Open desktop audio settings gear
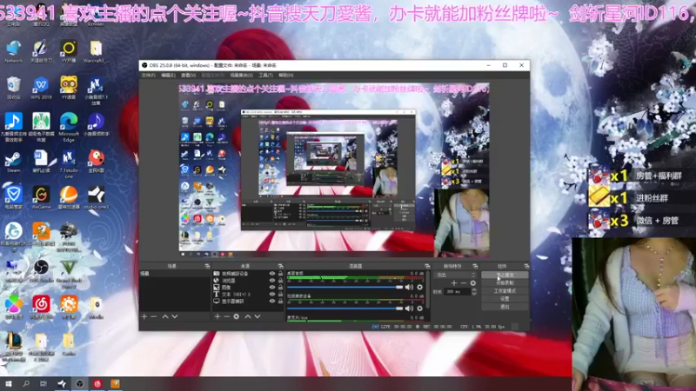696x391 pixels. click(419, 288)
